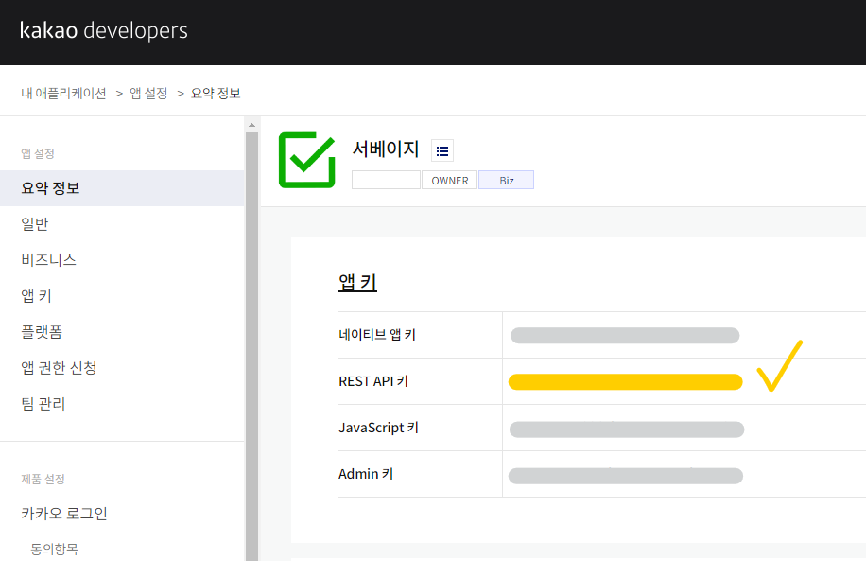This screenshot has height=561, width=866.
Task: Click sidebar scrollbar up arrow
Action: tap(251, 125)
